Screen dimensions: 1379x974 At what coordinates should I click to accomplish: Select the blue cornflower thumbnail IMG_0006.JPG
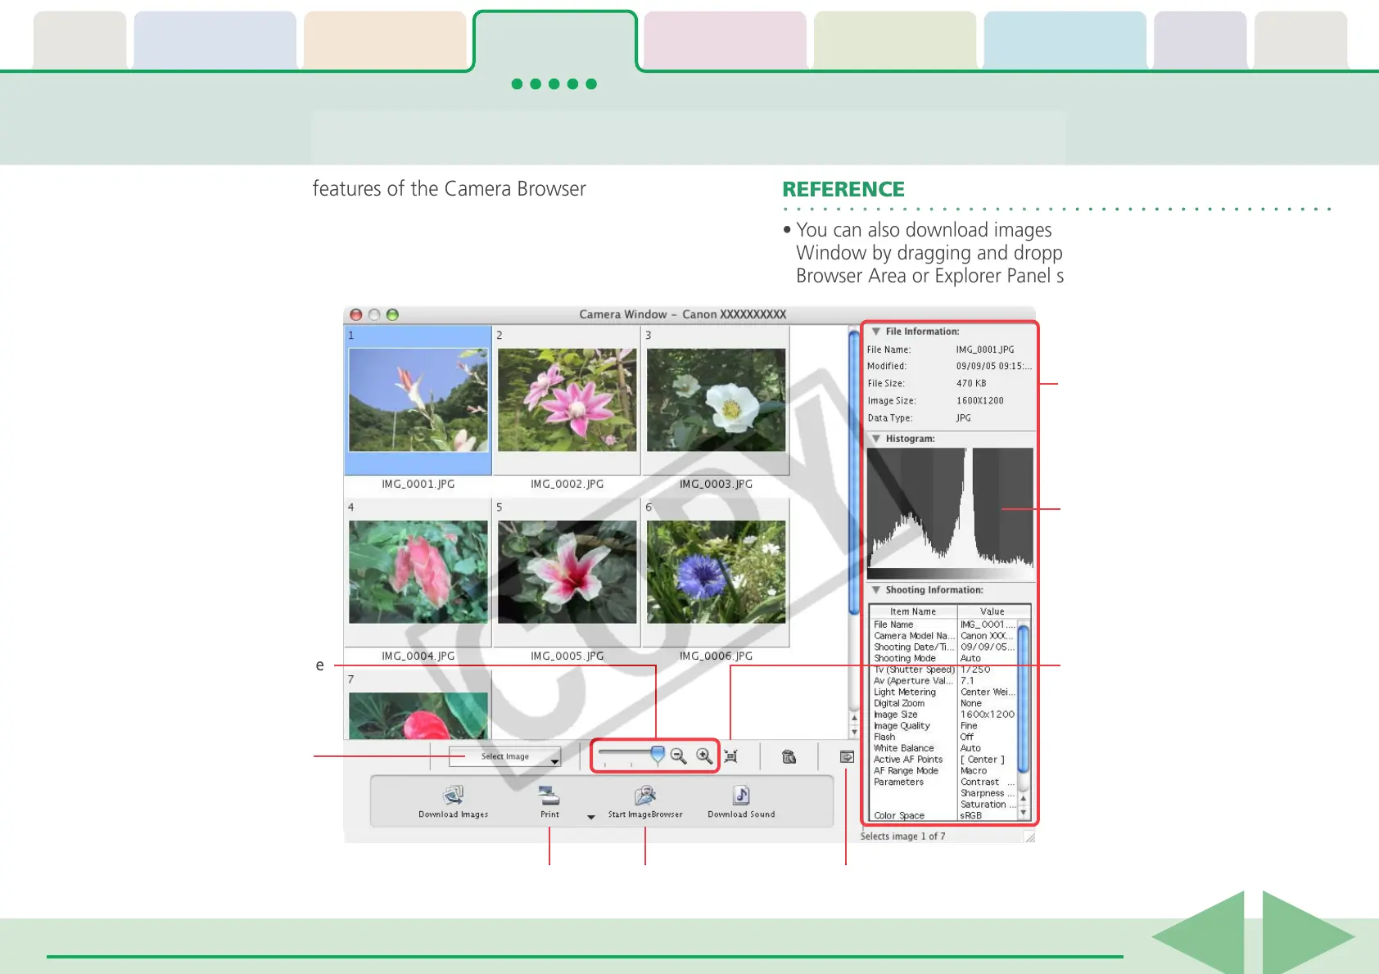(716, 572)
